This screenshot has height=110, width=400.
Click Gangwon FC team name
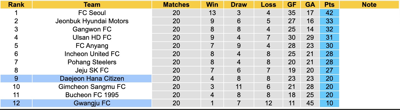pos(92,29)
